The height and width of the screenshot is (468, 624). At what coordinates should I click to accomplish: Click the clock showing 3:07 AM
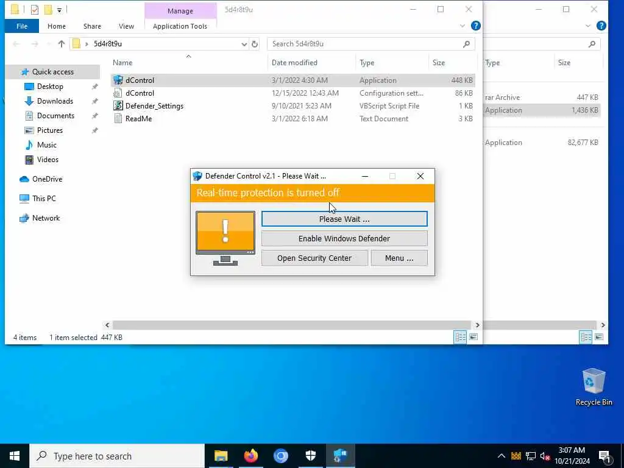click(x=572, y=456)
